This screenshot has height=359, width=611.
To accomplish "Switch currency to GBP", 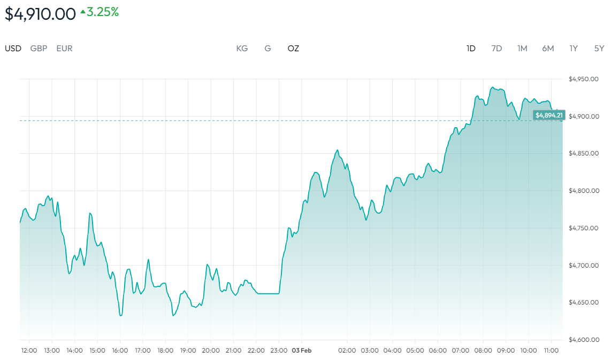I will point(39,49).
